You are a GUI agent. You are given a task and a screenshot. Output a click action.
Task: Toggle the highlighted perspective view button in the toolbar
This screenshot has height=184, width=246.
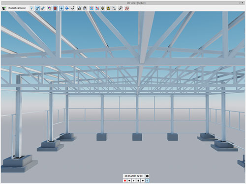point(37,8)
